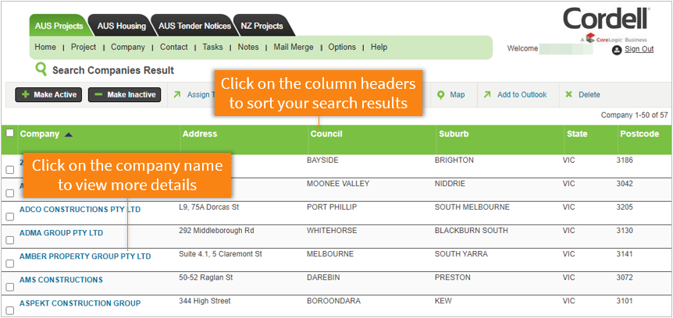Sort results by the Postcode column header

coord(639,134)
